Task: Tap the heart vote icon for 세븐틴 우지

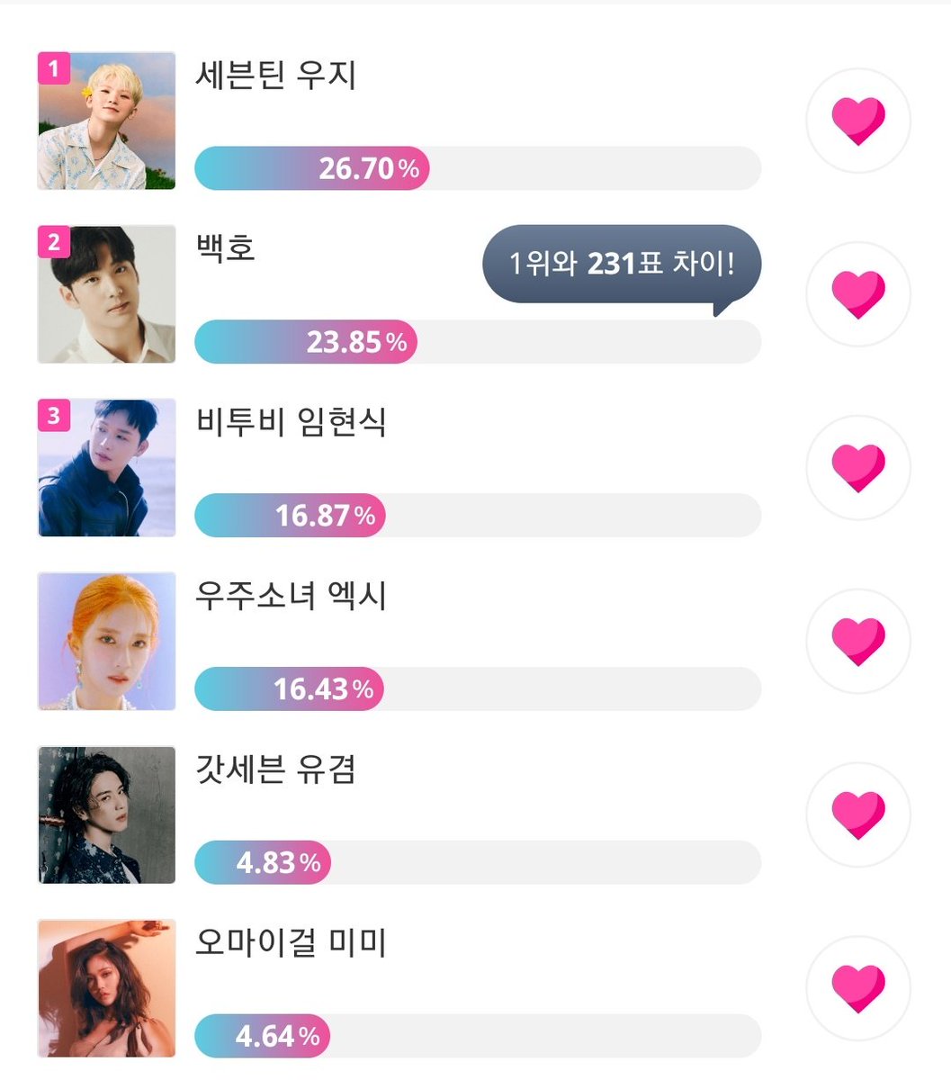Action: 858,121
